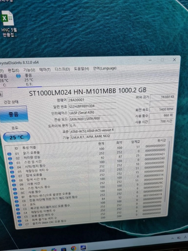Open the 테마(T) menu
The width and height of the screenshot is (188, 251).
pyautogui.click(x=45, y=70)
